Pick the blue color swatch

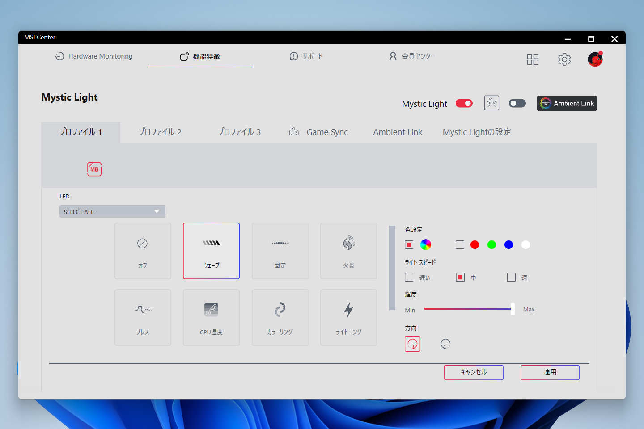(508, 244)
